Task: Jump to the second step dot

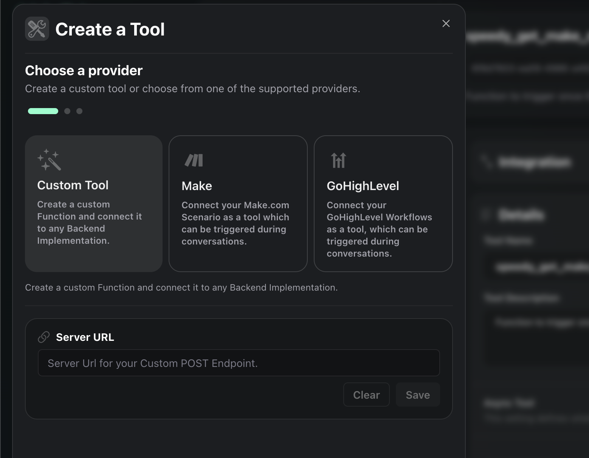Action: tap(67, 111)
